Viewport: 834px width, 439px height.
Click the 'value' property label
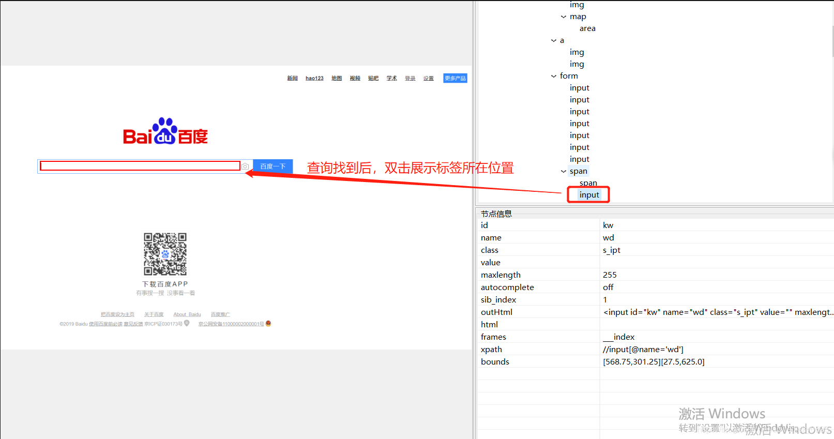click(x=491, y=263)
